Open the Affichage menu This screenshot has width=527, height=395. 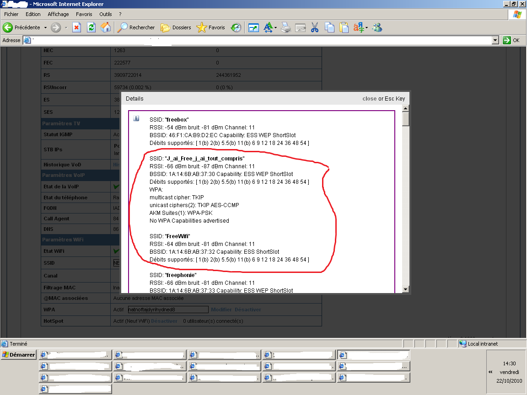58,14
